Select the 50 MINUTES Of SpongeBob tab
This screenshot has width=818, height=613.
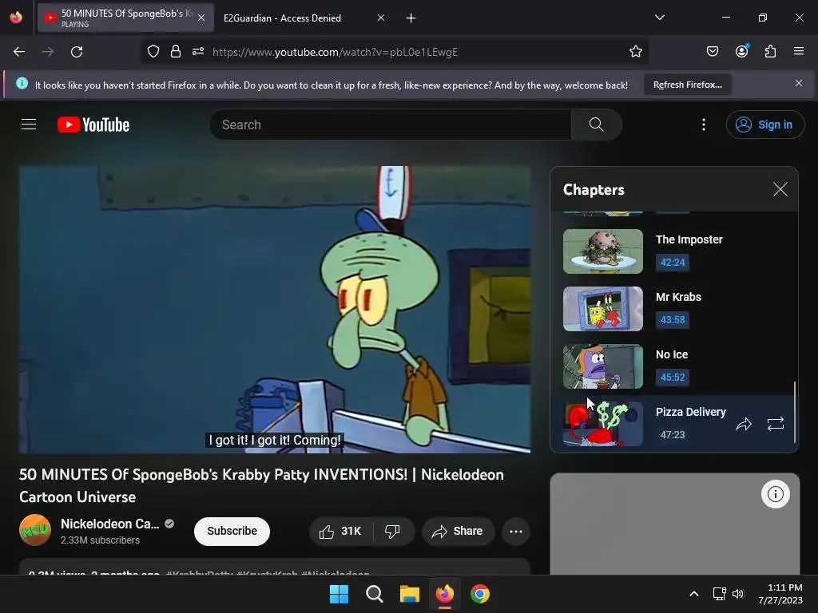[x=125, y=18]
